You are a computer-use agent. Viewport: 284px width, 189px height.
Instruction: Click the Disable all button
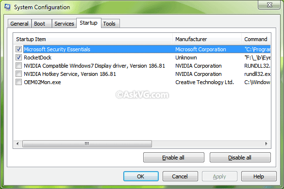[240, 158]
